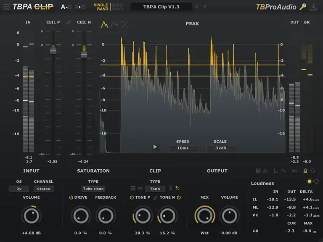Toggle the TONE P / TONE N link
This screenshot has width=323, height=242.
tap(155, 197)
